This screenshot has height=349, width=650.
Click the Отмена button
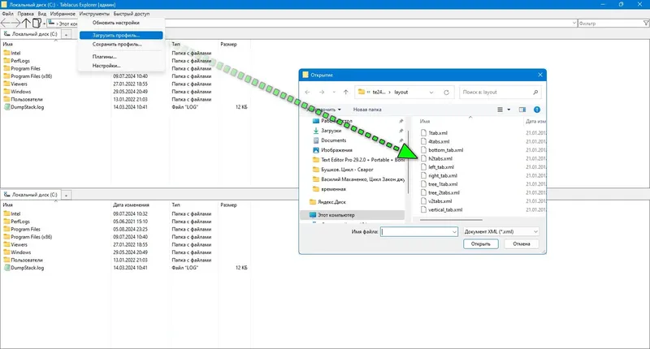click(x=522, y=243)
